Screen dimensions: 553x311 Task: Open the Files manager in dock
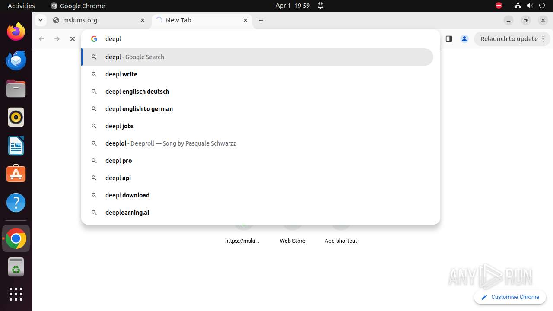[x=16, y=89]
